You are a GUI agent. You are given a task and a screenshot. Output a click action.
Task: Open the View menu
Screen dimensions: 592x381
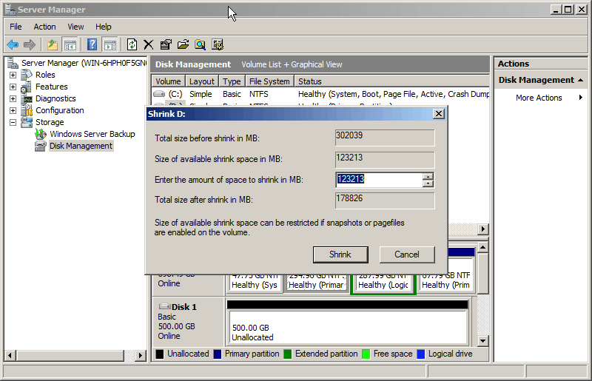[75, 27]
